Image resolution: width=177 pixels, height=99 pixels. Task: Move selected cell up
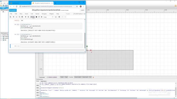click(26, 17)
